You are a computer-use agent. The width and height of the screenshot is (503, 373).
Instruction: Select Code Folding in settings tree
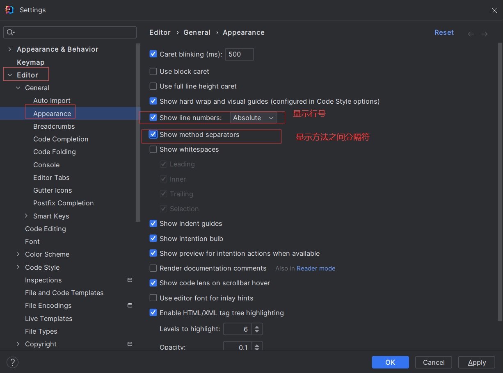(55, 152)
